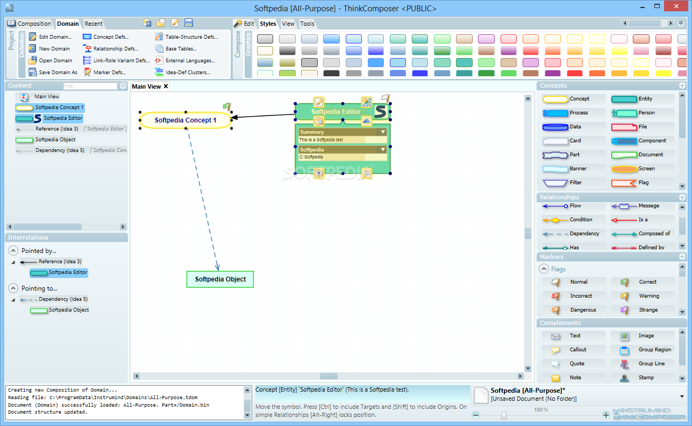The width and height of the screenshot is (692, 426).
Task: Click the Softpedia Object node on canvas
Action: (220, 279)
